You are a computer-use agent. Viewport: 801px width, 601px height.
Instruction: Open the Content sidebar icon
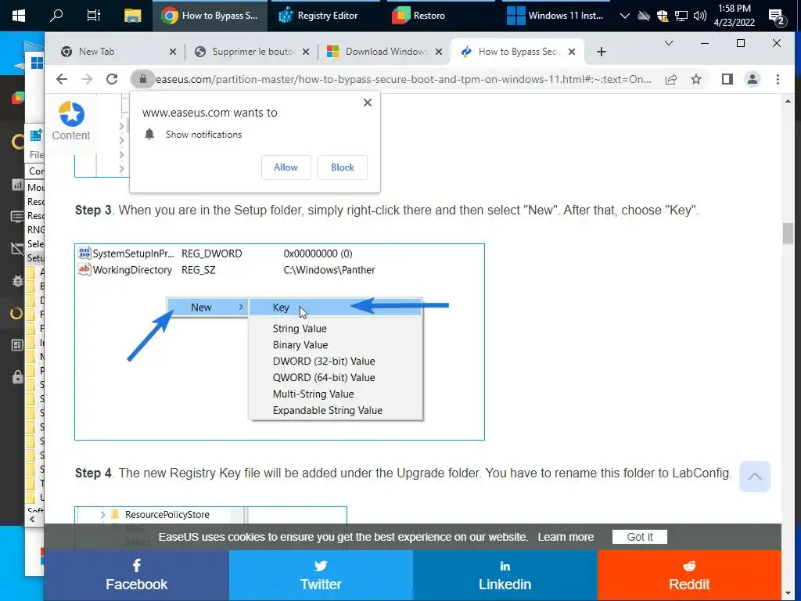tap(71, 121)
